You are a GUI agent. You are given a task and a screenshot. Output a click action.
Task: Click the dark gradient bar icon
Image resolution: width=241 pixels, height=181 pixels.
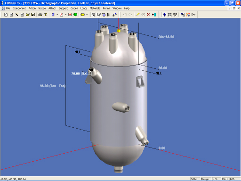coord(108,15)
